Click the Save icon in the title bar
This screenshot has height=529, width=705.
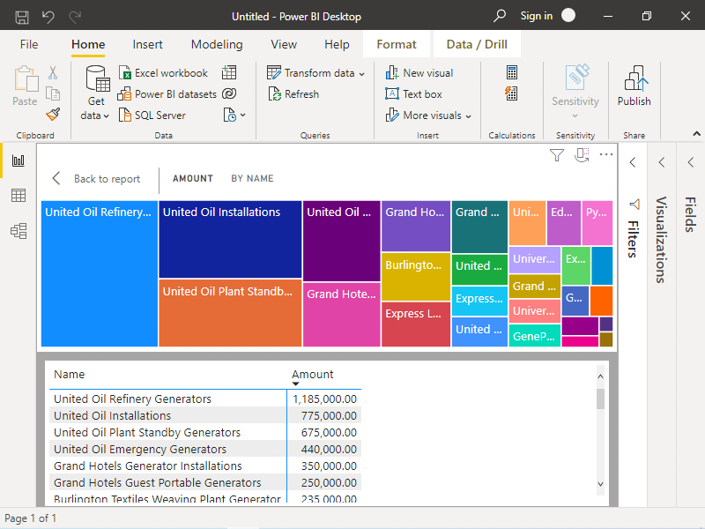[21, 17]
